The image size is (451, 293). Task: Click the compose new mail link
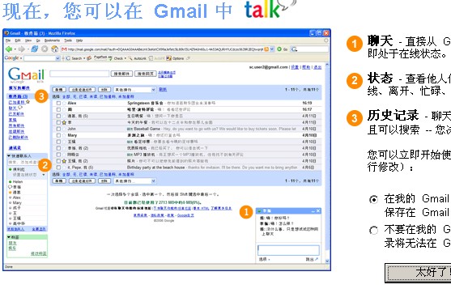(19, 88)
